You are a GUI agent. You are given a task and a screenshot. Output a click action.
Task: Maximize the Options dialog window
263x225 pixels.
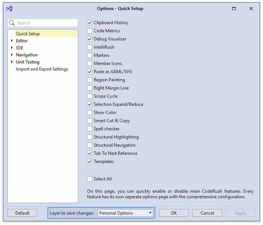(x=234, y=9)
